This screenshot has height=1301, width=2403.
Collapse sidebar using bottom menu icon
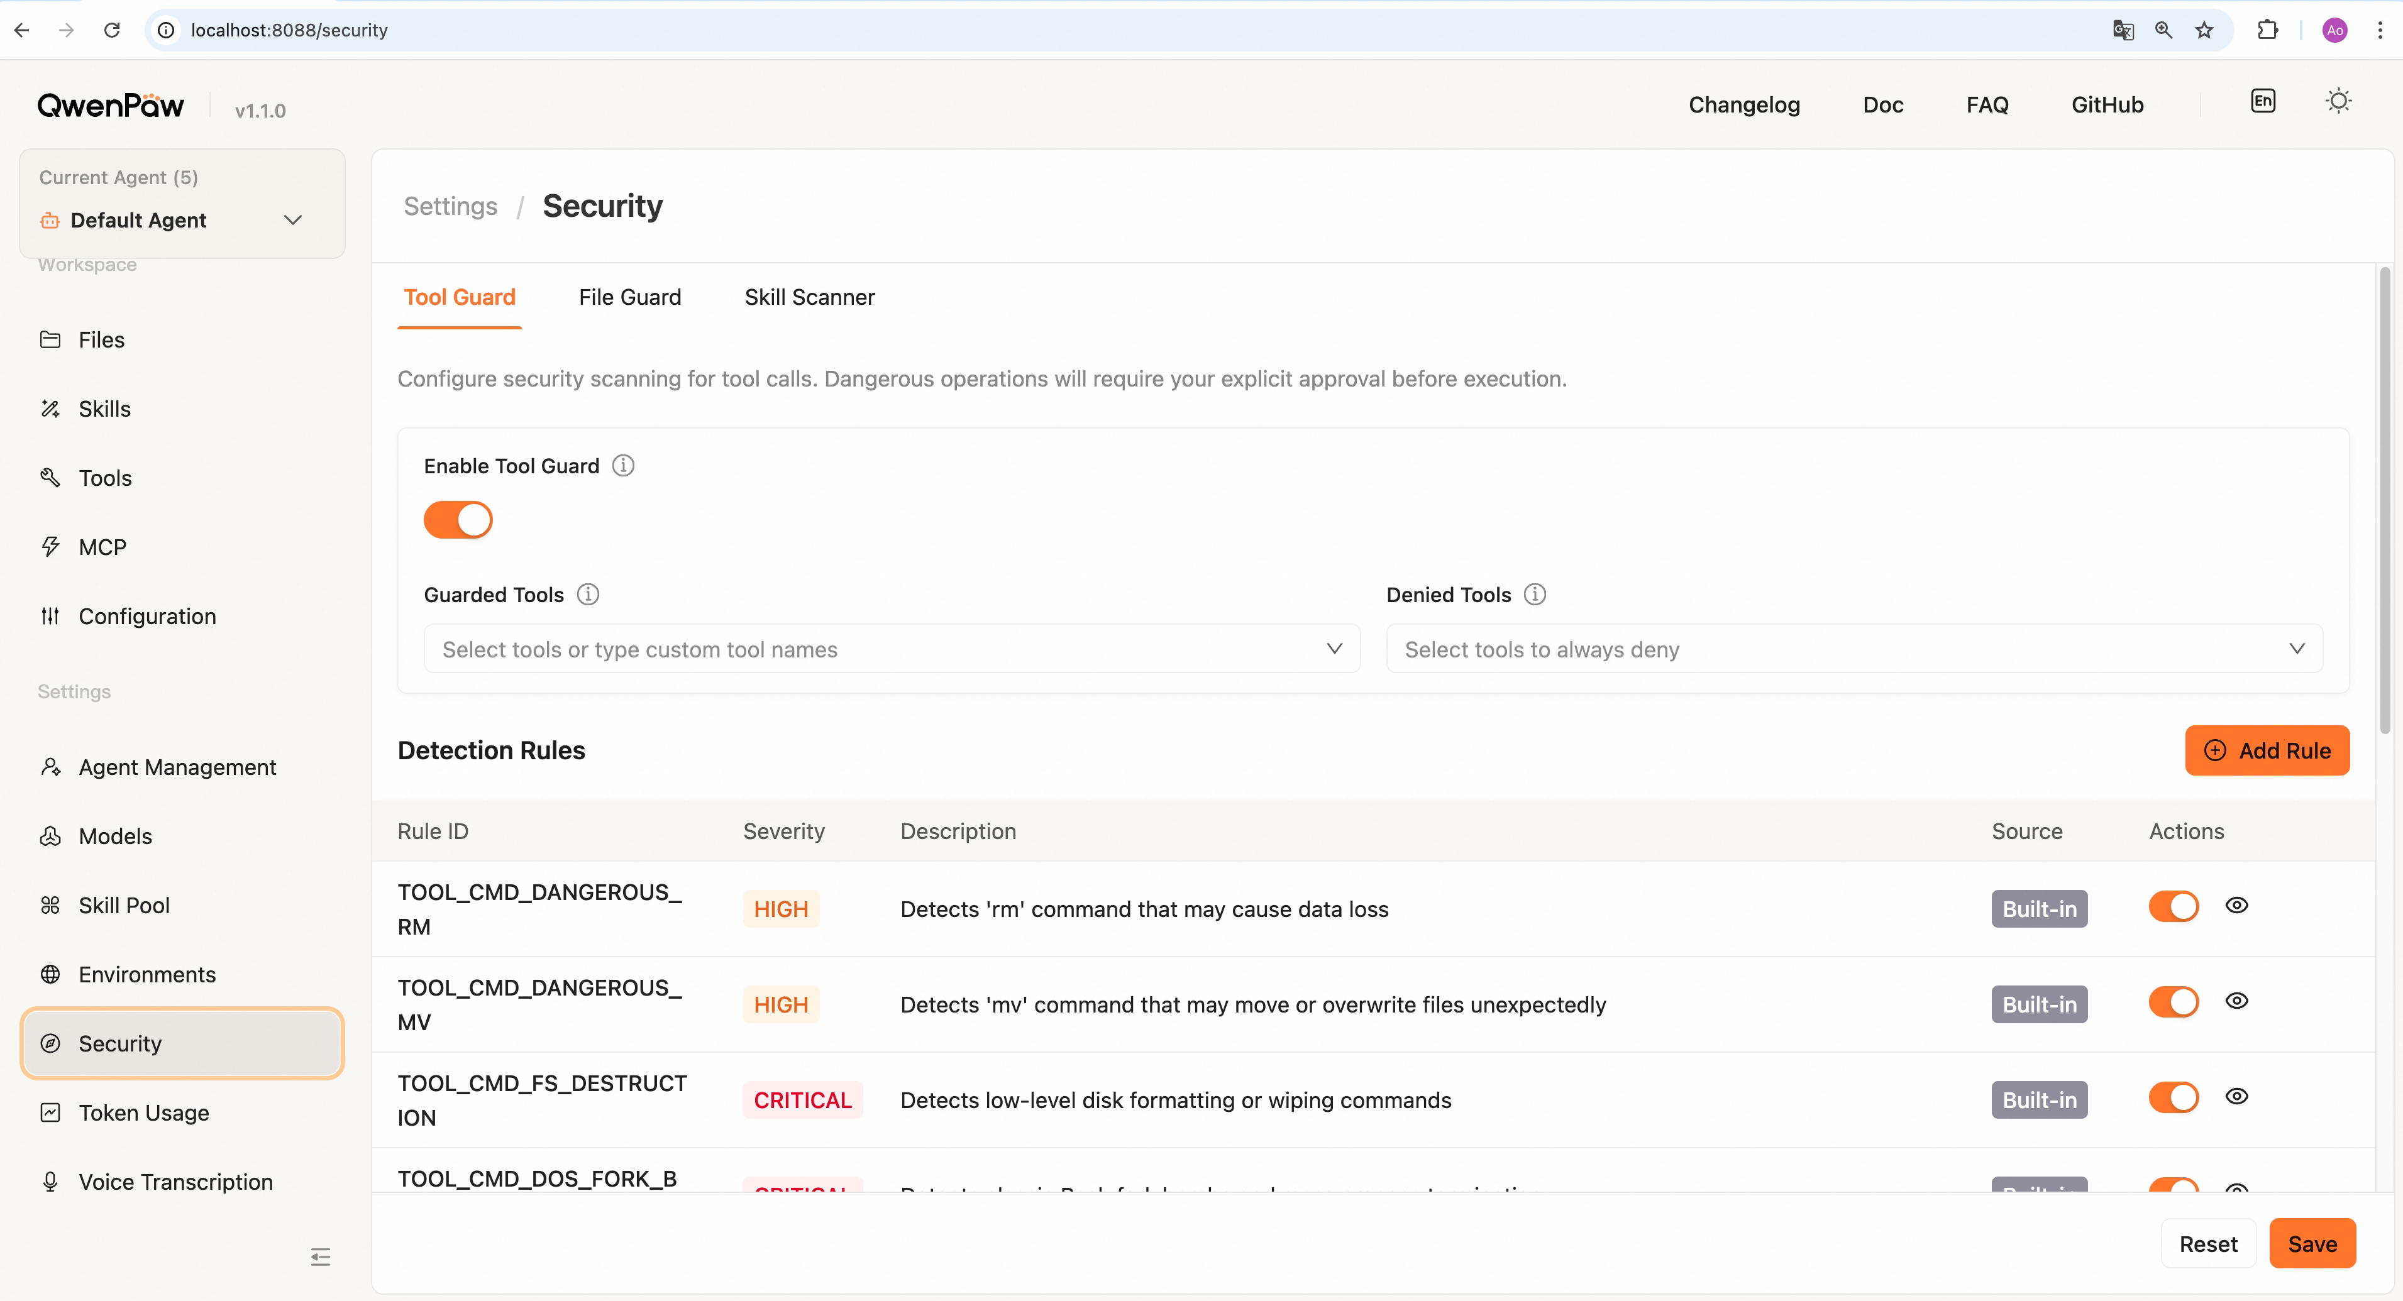(x=320, y=1257)
